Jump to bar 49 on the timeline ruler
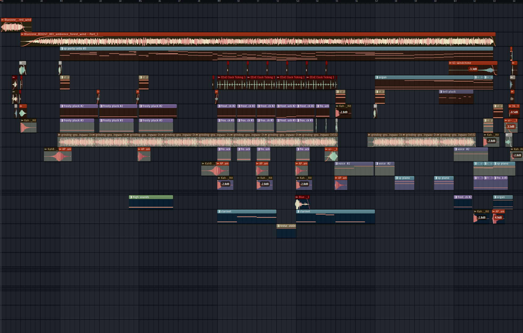523x333 pixels. [x=219, y=1]
